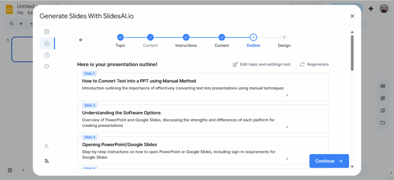Image resolution: width=394 pixels, height=180 pixels.
Task: Select the home icon in the sidebar
Action: 47,43
